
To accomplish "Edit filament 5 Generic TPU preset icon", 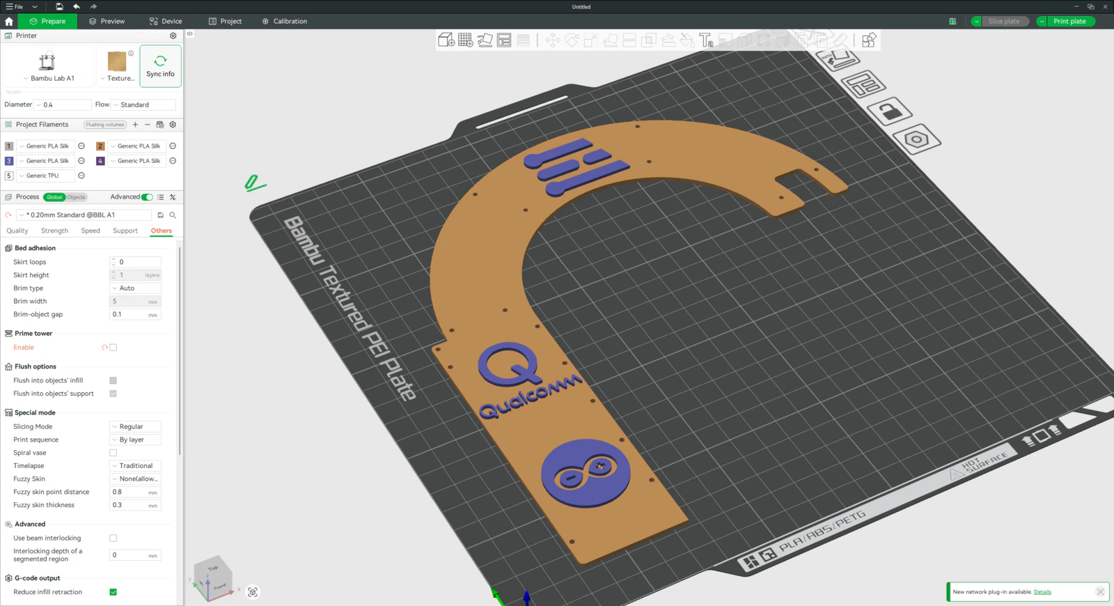I will (x=81, y=176).
